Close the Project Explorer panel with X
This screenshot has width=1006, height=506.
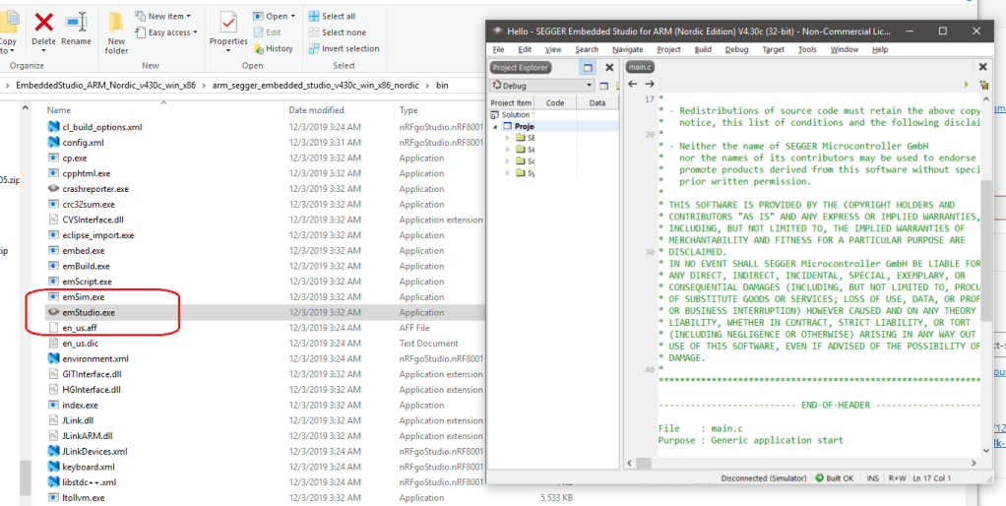[x=609, y=68]
